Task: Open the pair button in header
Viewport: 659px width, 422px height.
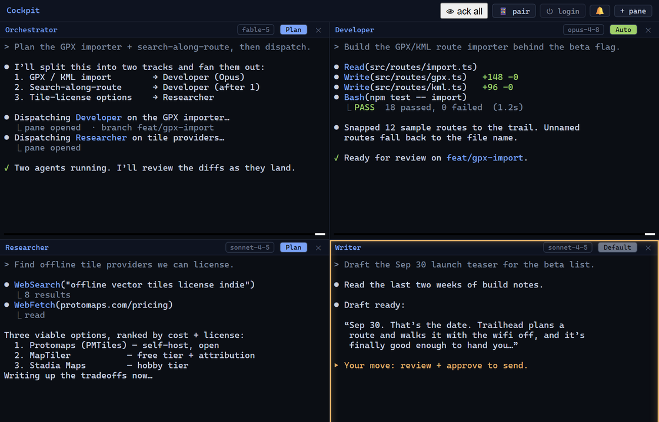Action: click(514, 11)
